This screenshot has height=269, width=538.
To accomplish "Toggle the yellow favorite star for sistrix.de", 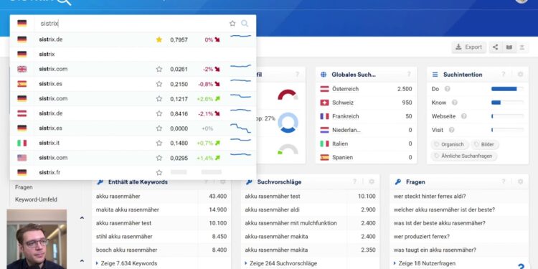I will (159, 39).
